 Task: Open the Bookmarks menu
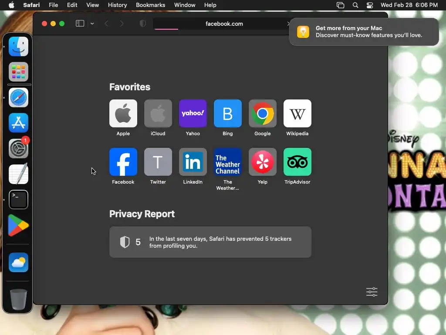tap(150, 5)
